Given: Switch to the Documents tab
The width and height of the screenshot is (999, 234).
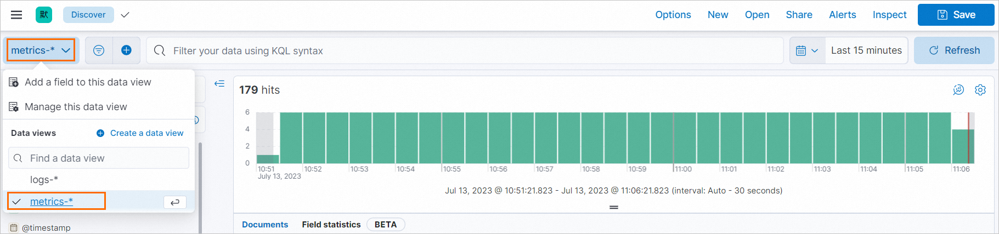Looking at the screenshot, I should [x=265, y=225].
